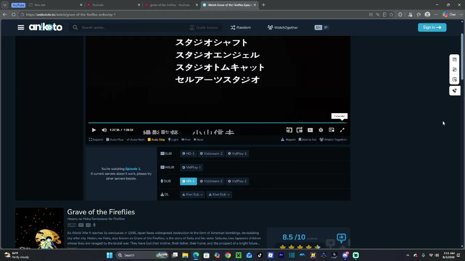Start Watch Together

333,140
